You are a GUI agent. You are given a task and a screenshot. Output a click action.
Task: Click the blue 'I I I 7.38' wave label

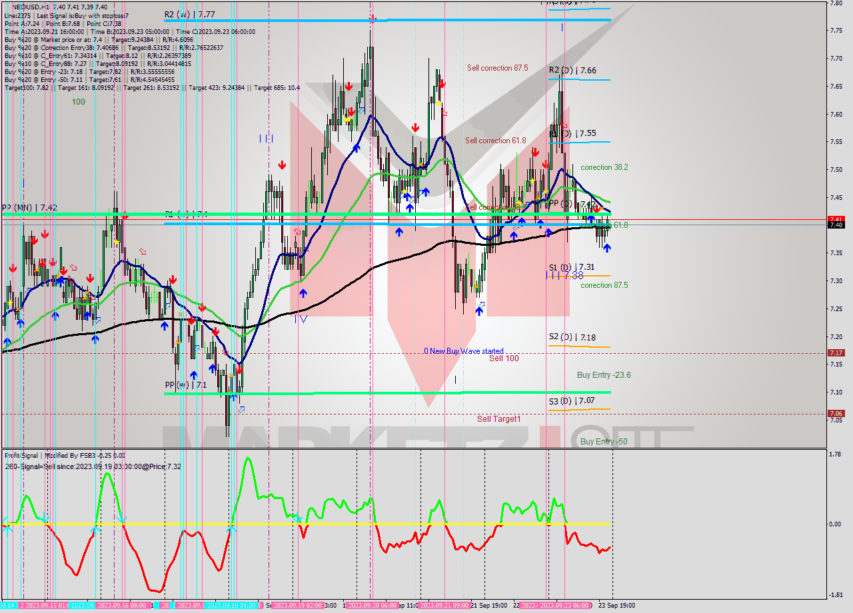pyautogui.click(x=564, y=275)
